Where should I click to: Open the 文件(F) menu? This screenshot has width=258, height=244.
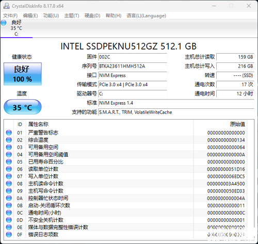pyautogui.click(x=10, y=15)
